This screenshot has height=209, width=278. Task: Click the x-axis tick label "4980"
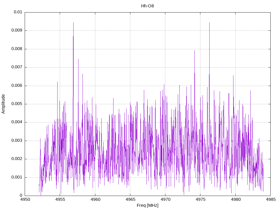(x=236, y=199)
